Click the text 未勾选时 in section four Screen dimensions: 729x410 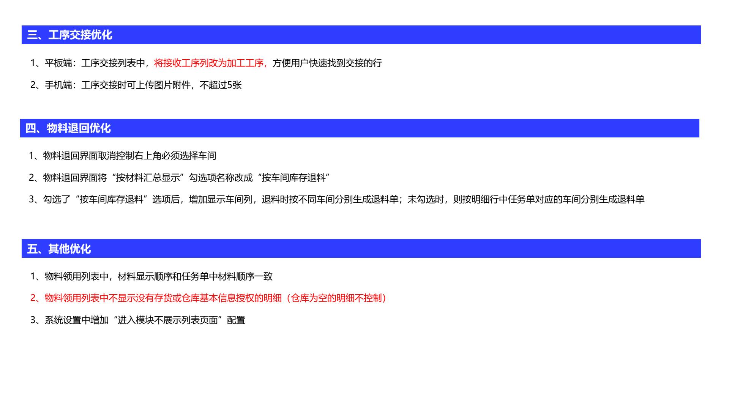pos(425,200)
